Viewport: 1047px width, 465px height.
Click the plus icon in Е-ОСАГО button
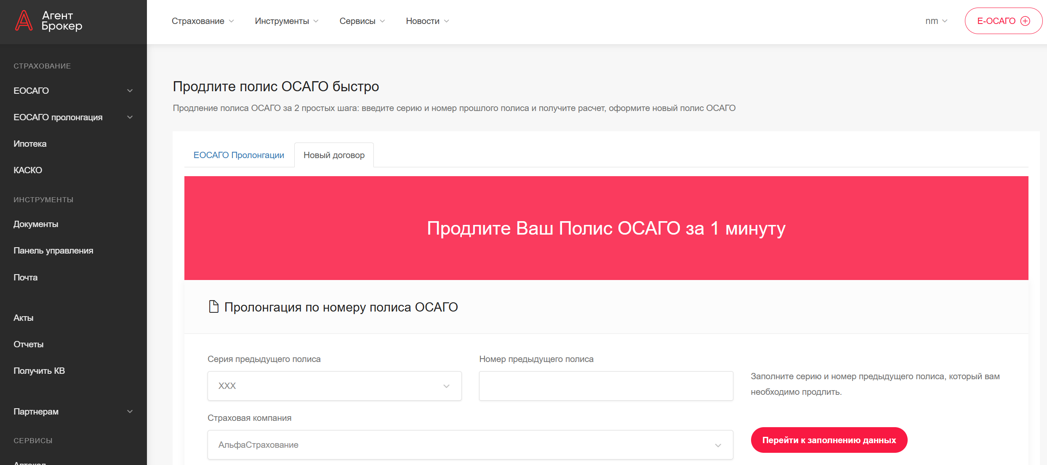pos(1025,21)
